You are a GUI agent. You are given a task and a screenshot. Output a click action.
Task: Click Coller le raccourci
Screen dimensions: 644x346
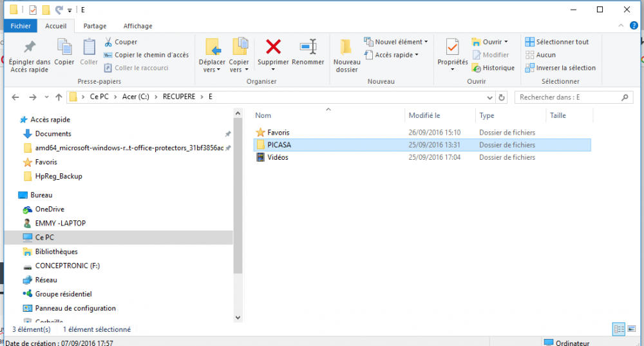pos(137,68)
